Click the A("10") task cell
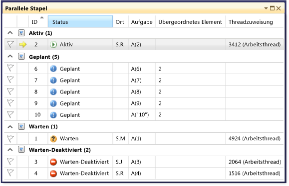The height and width of the screenshot is (186, 289). 142,114
